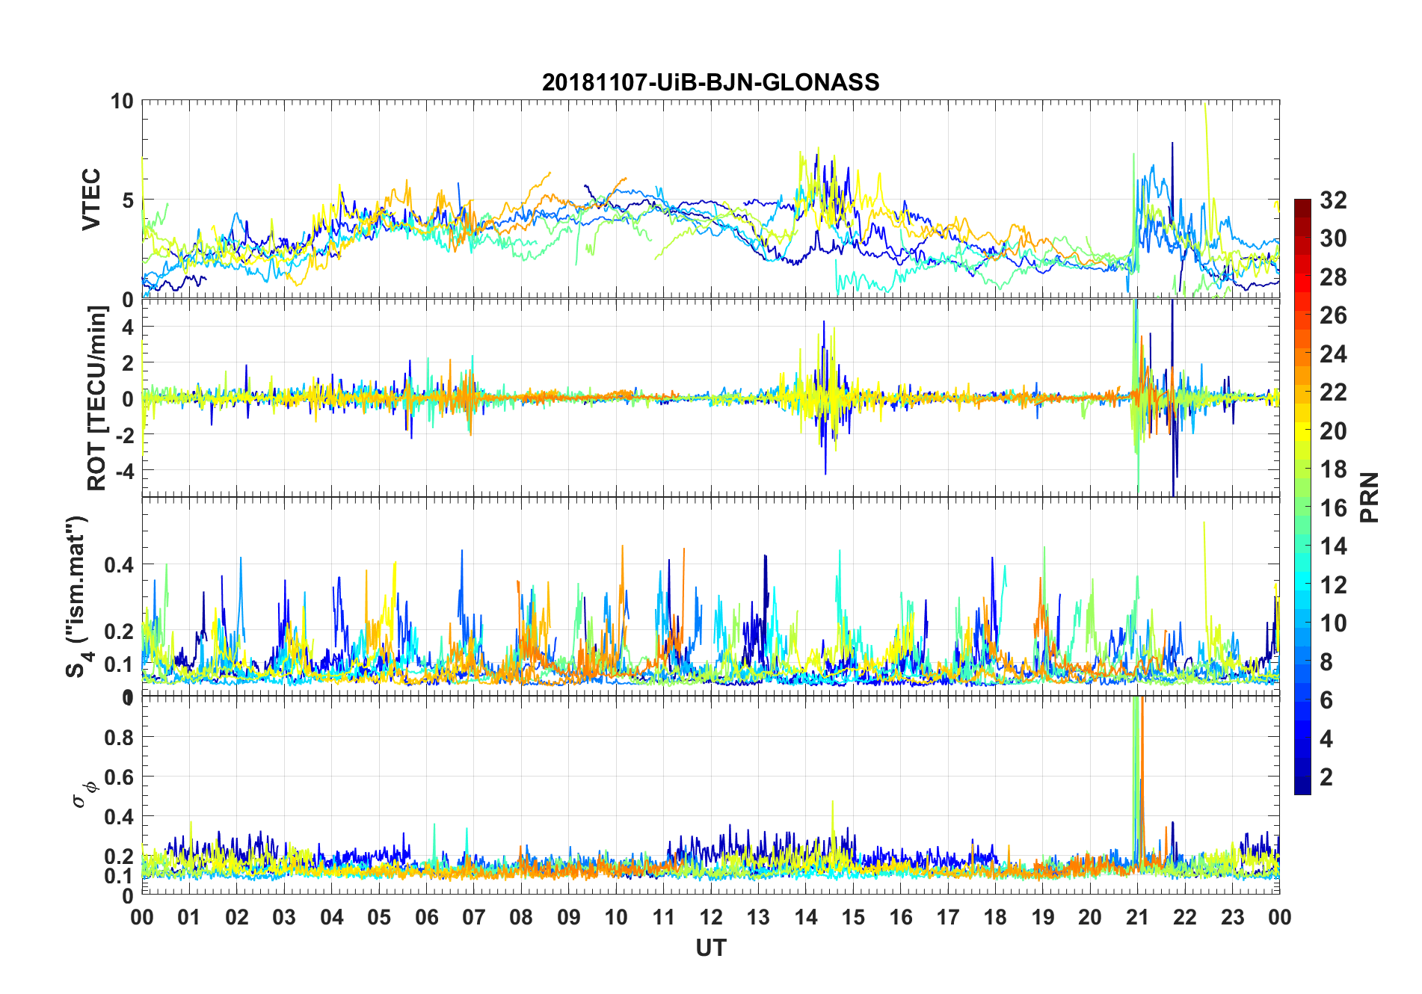Select the ROT axis tick label -2
The image size is (1422, 994).
click(124, 435)
